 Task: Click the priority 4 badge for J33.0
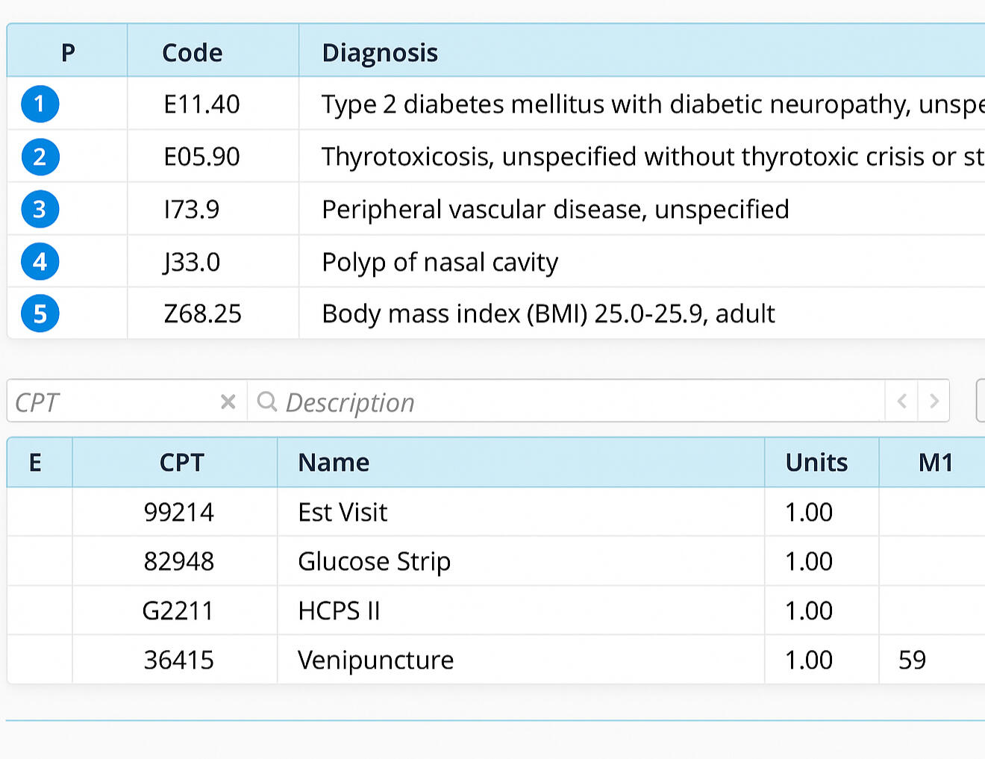coord(40,262)
